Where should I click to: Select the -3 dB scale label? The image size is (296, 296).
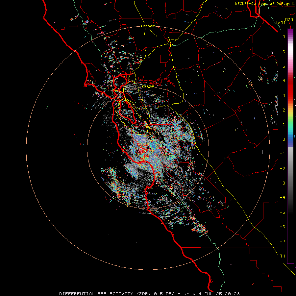(x=283, y=183)
